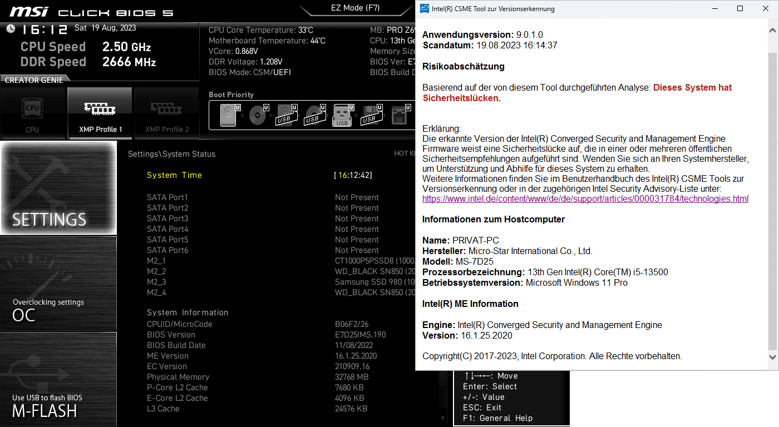The height and width of the screenshot is (427, 779).
Task: Click the clock icon beside BIOS time
Action: click(11, 29)
